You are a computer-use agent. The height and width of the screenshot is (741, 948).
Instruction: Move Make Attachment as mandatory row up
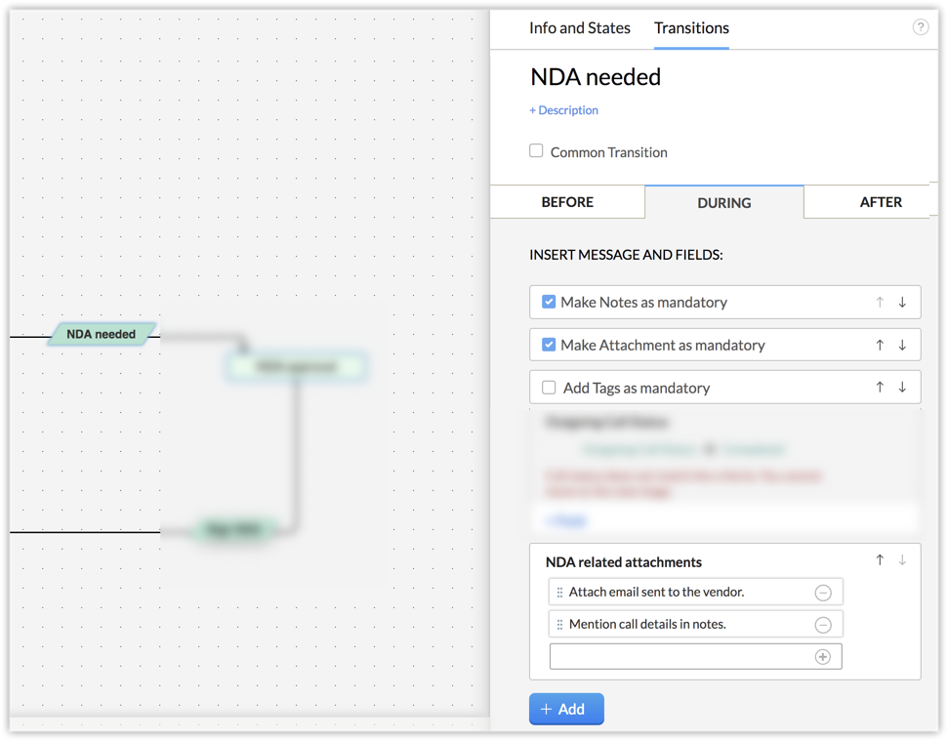coord(880,345)
